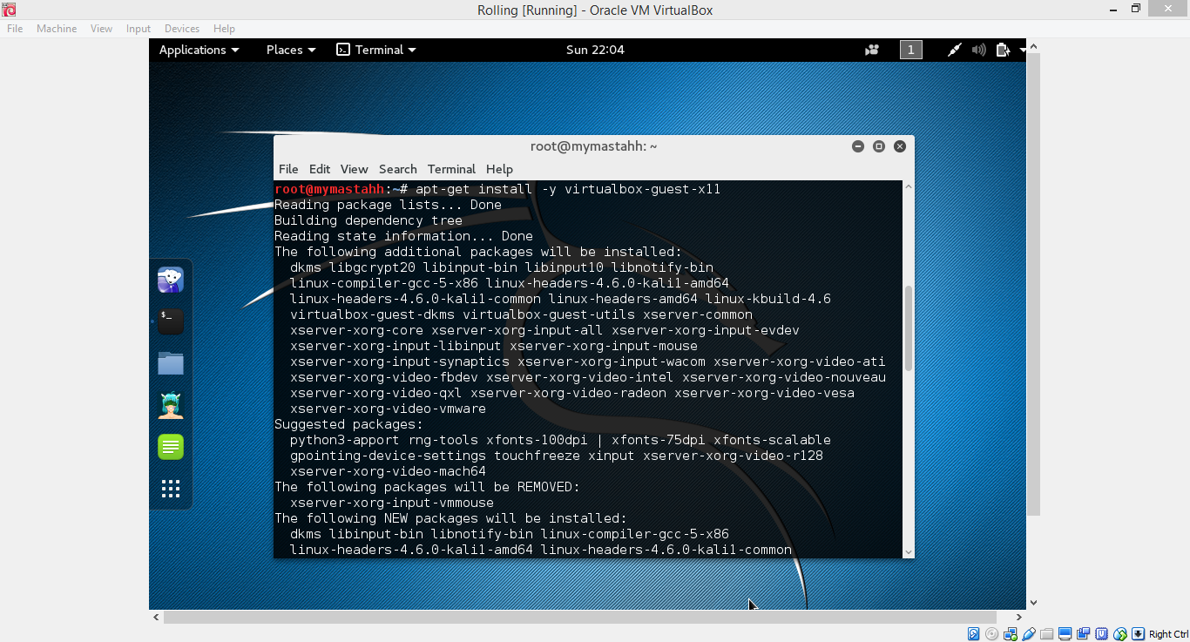Open the green notes app in the dock
This screenshot has width=1190, height=642.
[x=171, y=447]
